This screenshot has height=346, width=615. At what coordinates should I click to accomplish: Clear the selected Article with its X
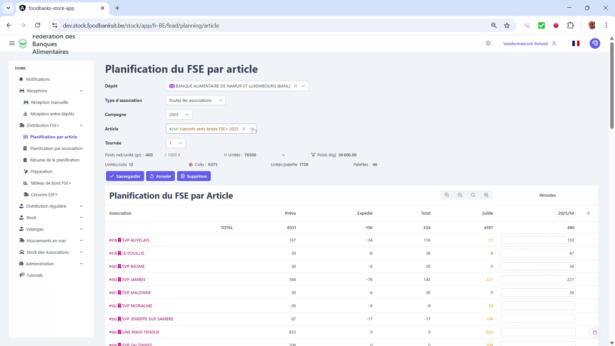click(x=244, y=129)
